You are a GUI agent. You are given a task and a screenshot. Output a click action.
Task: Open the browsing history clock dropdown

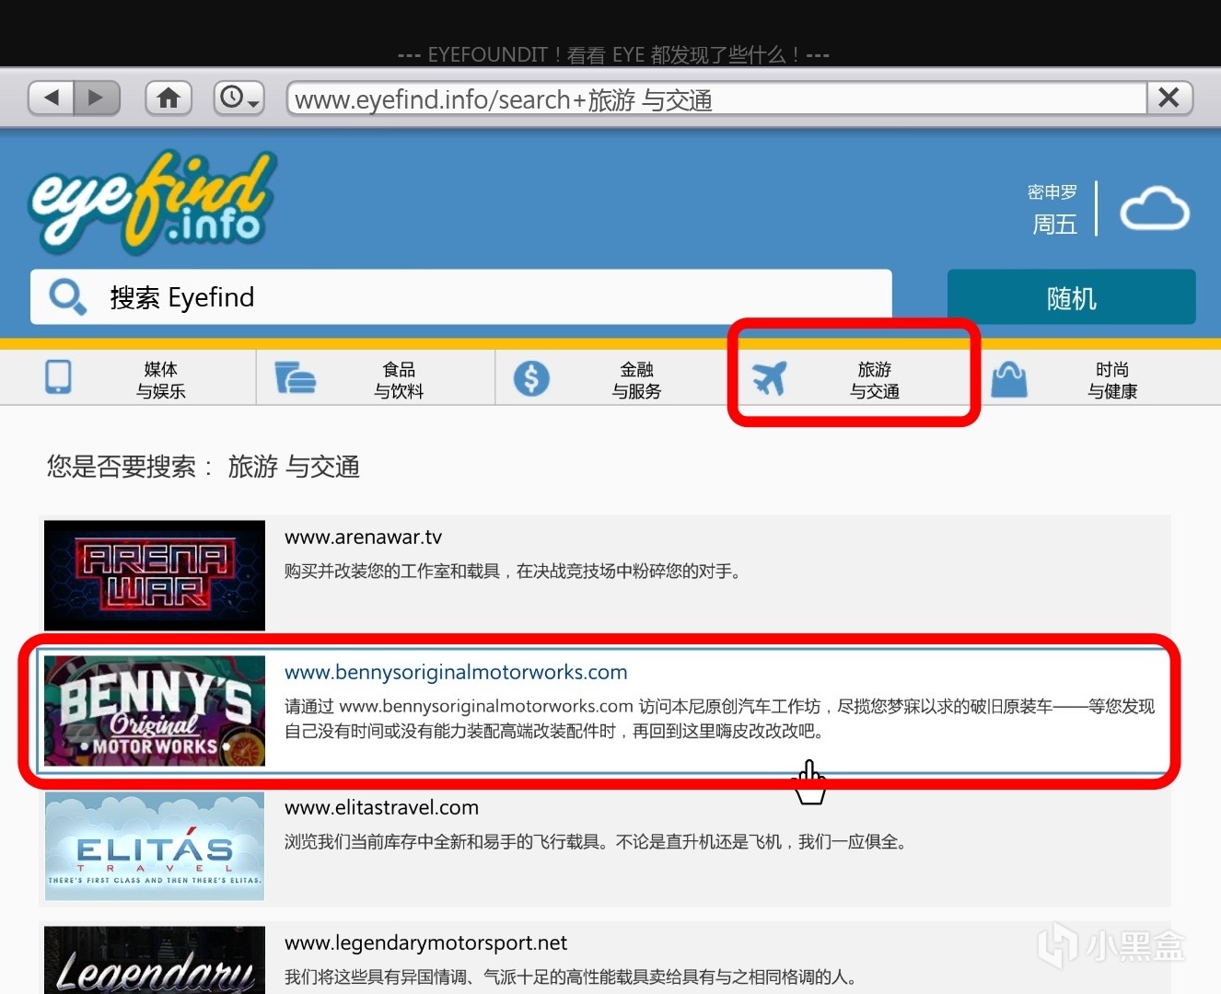pyautogui.click(x=239, y=98)
